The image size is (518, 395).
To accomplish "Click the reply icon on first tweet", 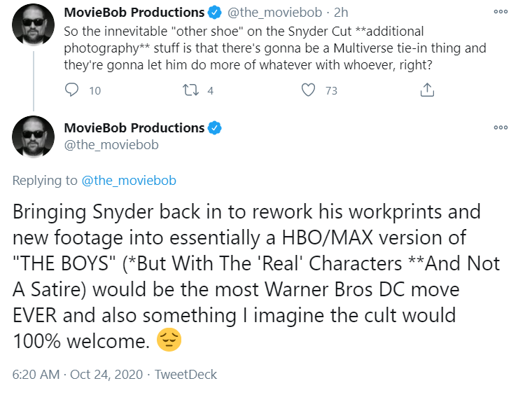I will [x=71, y=90].
